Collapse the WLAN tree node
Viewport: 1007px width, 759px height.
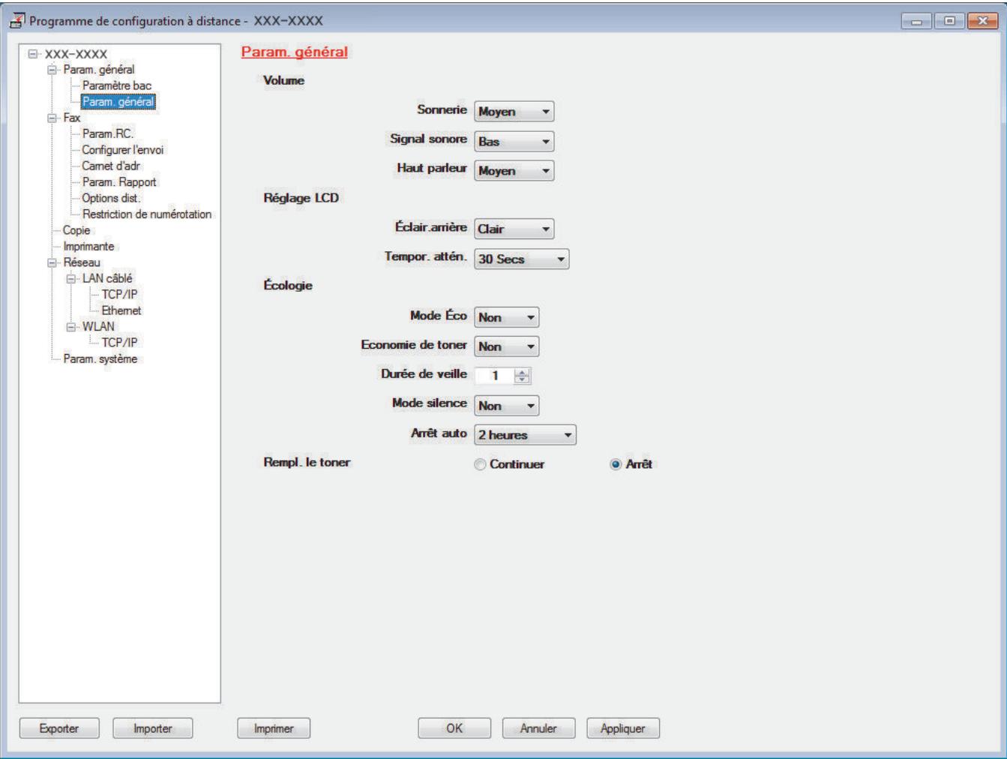71,327
